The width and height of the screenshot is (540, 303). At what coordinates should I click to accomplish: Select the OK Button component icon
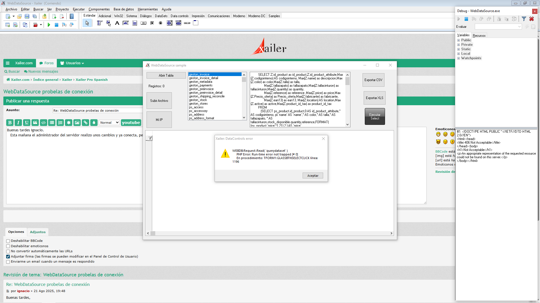click(x=143, y=23)
